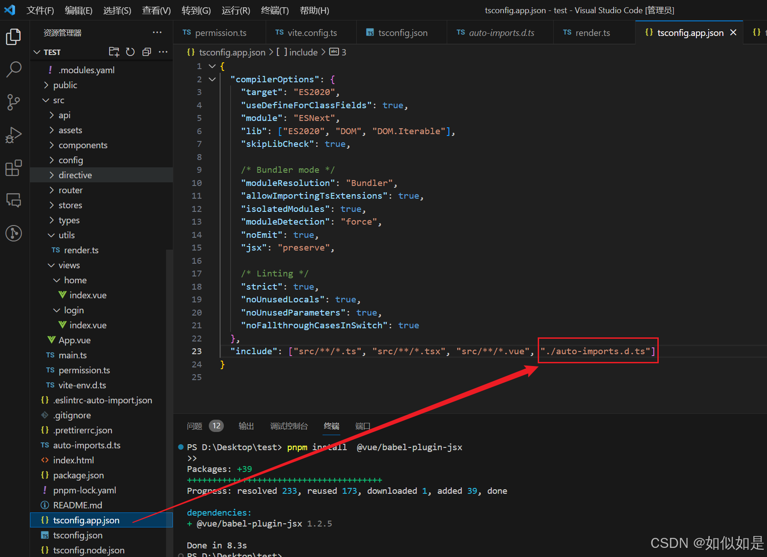Open the Explorer view in activity bar

click(x=14, y=37)
